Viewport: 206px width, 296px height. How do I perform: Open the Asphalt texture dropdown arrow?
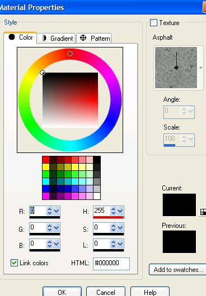click(x=201, y=68)
